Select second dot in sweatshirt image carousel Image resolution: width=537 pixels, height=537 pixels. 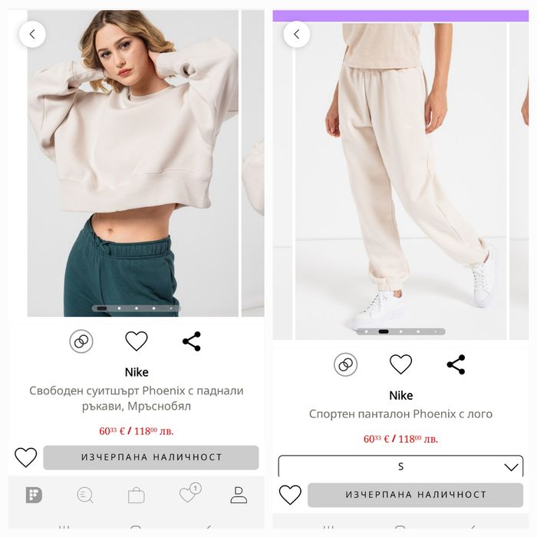pyautogui.click(x=119, y=308)
